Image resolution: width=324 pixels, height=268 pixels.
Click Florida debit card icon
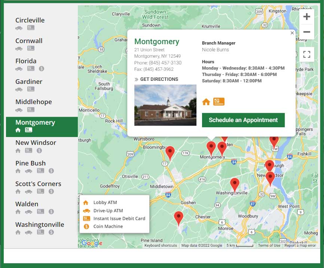(x=31, y=68)
